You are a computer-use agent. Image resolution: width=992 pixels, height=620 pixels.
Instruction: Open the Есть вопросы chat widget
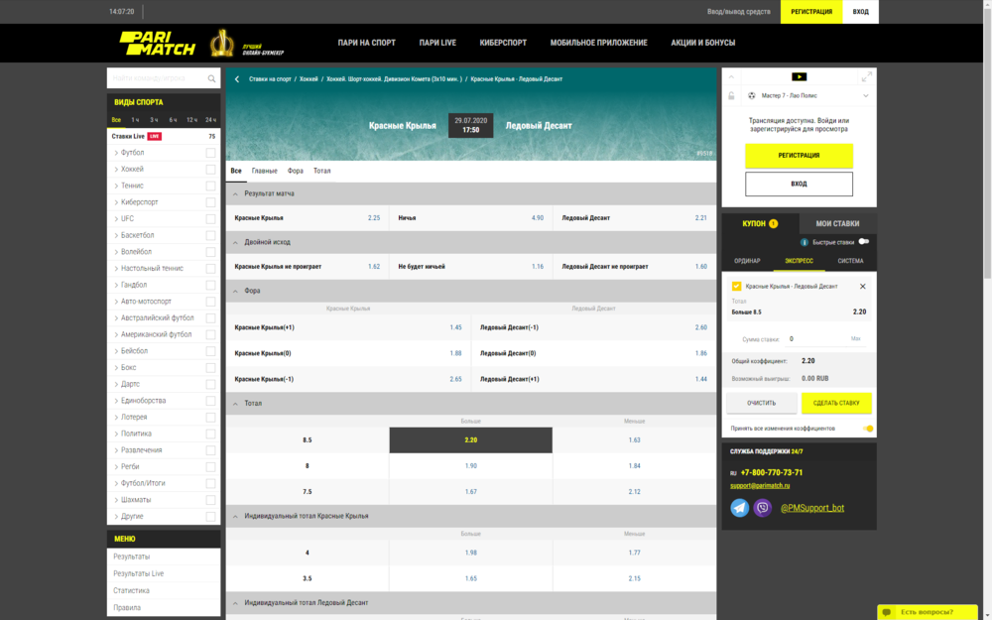click(x=926, y=612)
